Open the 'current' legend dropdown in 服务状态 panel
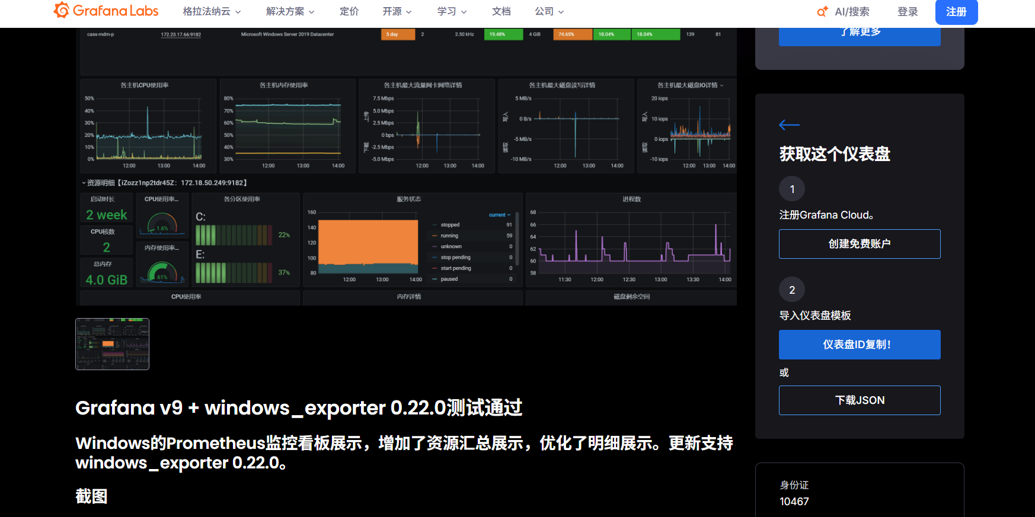The image size is (1035, 517). pos(500,215)
